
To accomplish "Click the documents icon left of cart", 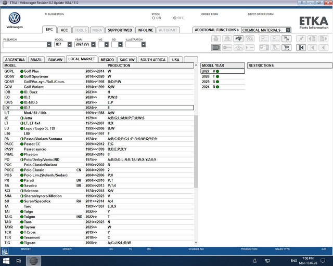I will (x=275, y=47).
